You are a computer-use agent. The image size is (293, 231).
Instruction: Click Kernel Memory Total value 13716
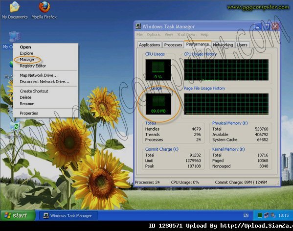(x=263, y=155)
